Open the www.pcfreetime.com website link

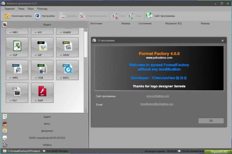click(158, 96)
